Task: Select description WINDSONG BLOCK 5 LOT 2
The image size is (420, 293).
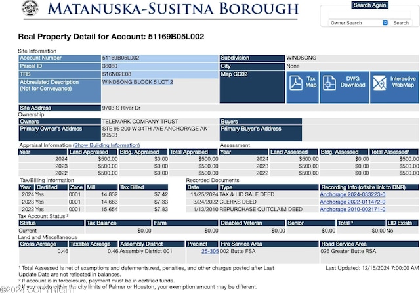Action: click(138, 82)
